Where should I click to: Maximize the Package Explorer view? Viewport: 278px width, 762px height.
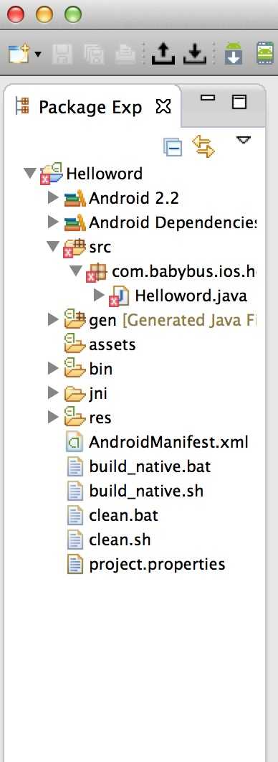click(x=239, y=102)
